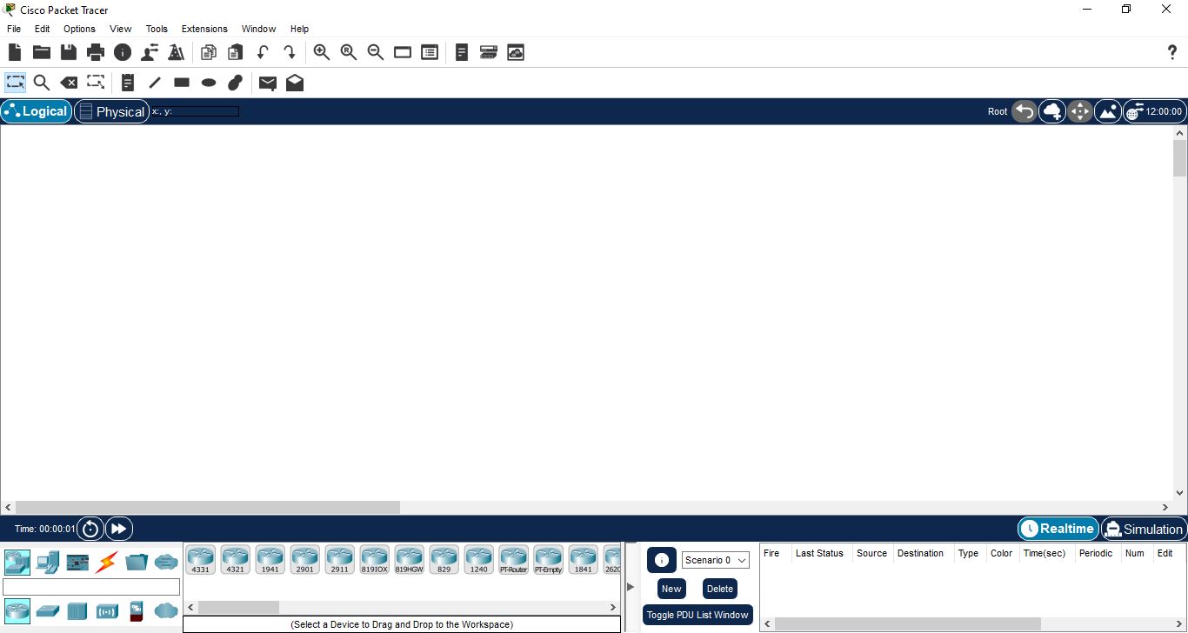The height and width of the screenshot is (633, 1188).
Task: Switch to Simulation mode
Action: [1144, 529]
